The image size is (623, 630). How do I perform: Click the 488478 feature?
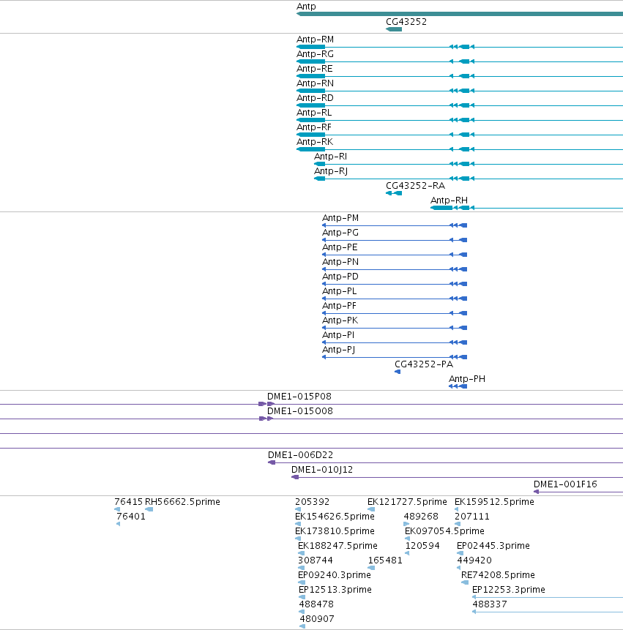(x=302, y=612)
